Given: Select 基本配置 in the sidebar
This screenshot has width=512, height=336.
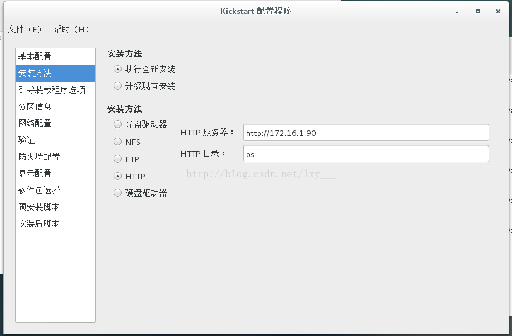Looking at the screenshot, I should (x=56, y=56).
